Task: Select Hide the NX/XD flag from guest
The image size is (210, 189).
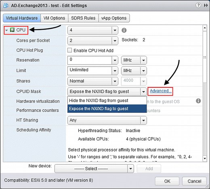Action: 107,100
